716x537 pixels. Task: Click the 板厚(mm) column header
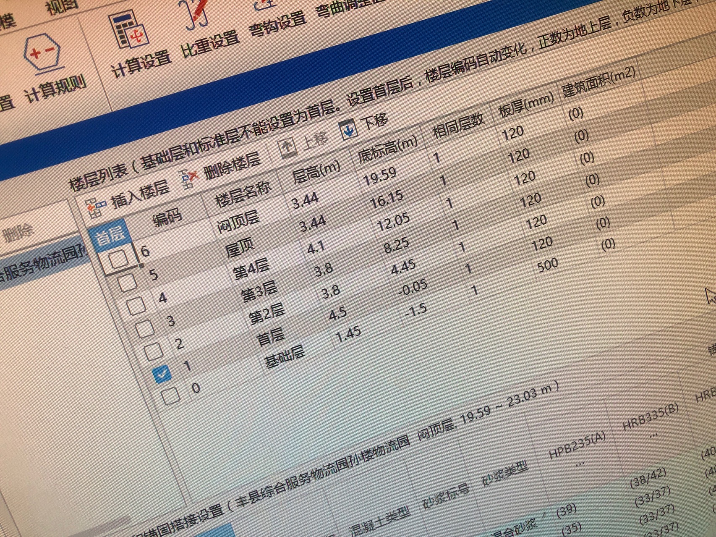[x=526, y=105]
